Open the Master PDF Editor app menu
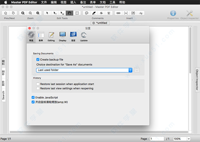This screenshot has width=200, height=142. 24,2
